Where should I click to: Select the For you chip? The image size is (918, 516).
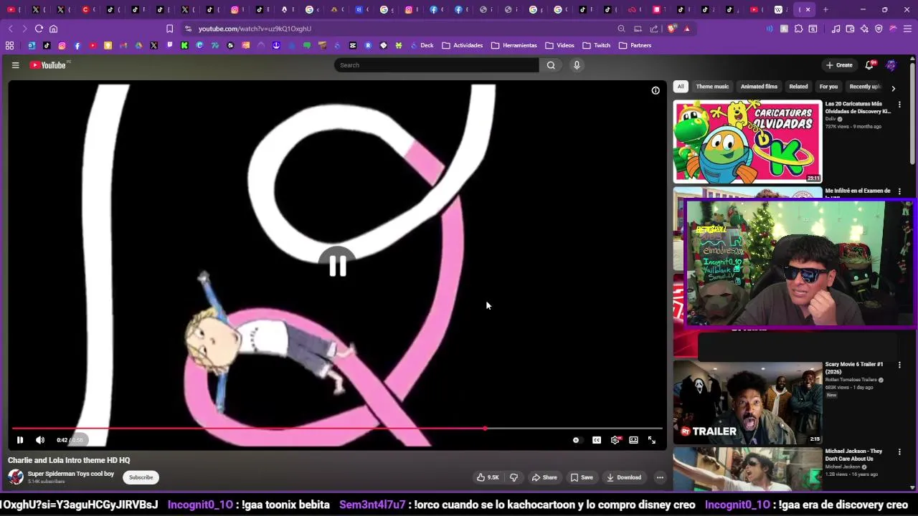pos(828,87)
